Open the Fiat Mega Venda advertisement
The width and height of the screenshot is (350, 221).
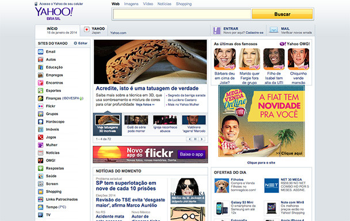[x=261, y=121]
